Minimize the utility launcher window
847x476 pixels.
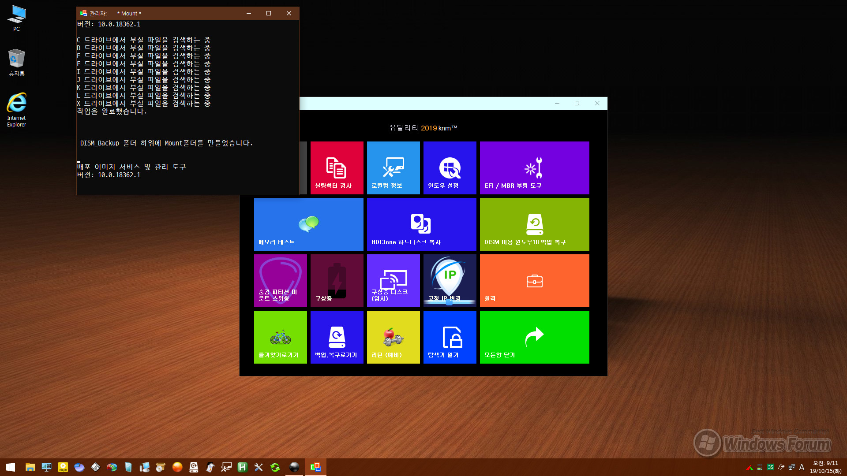coord(557,103)
